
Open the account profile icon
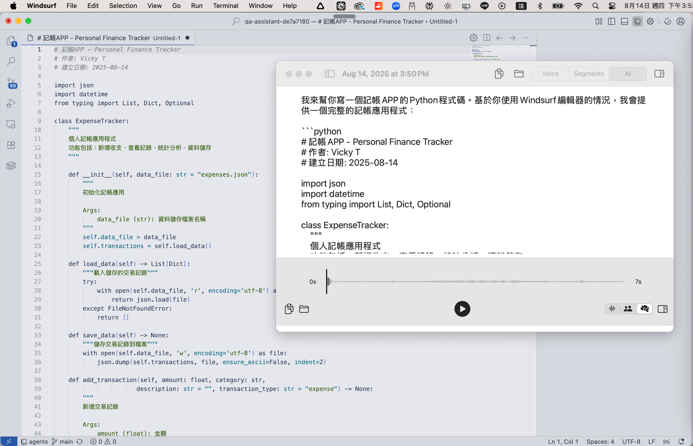pos(681,21)
